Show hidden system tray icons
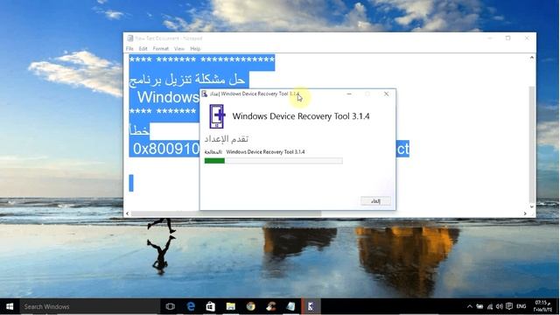The width and height of the screenshot is (560, 315). tap(470, 306)
